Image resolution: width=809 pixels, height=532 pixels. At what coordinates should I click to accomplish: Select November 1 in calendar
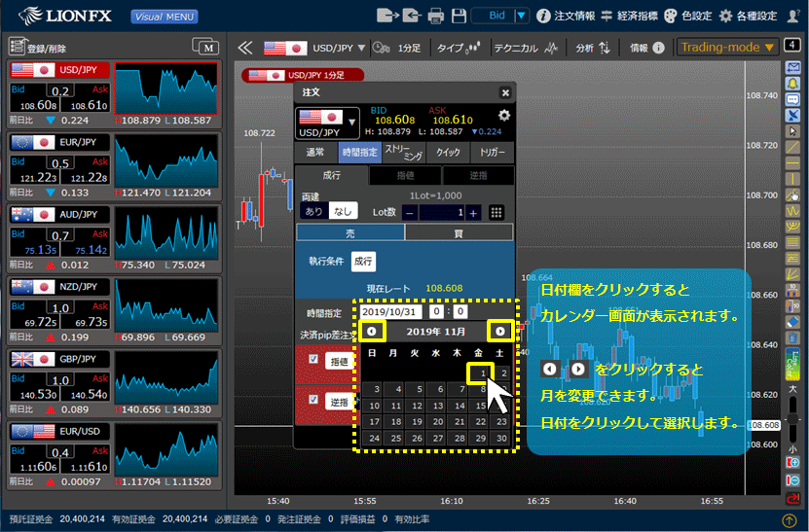pyautogui.click(x=481, y=373)
